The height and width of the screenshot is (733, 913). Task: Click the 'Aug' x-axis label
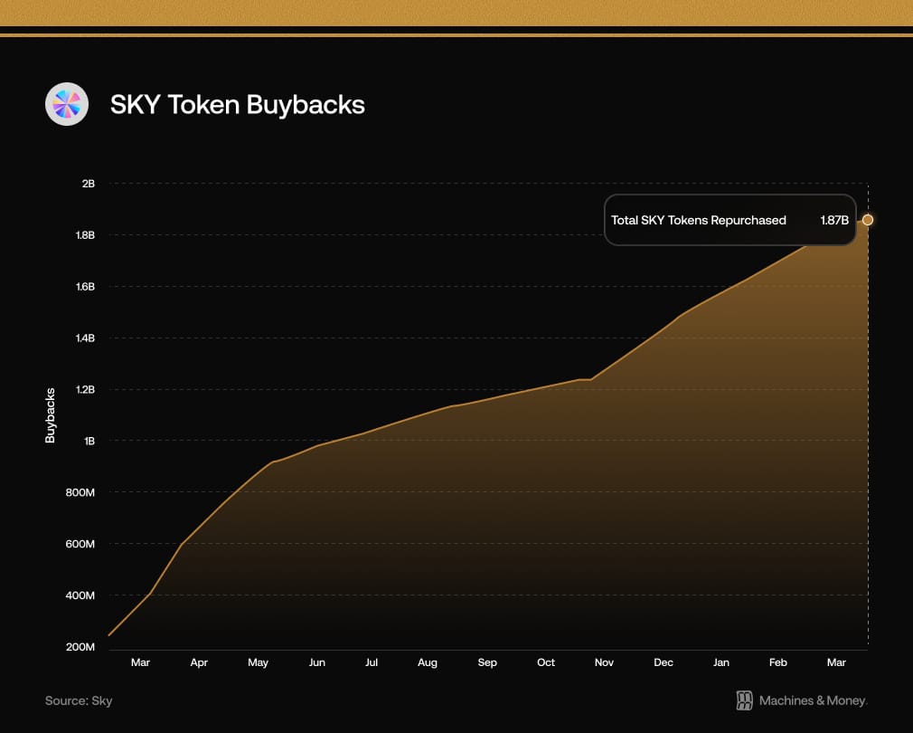(x=428, y=662)
